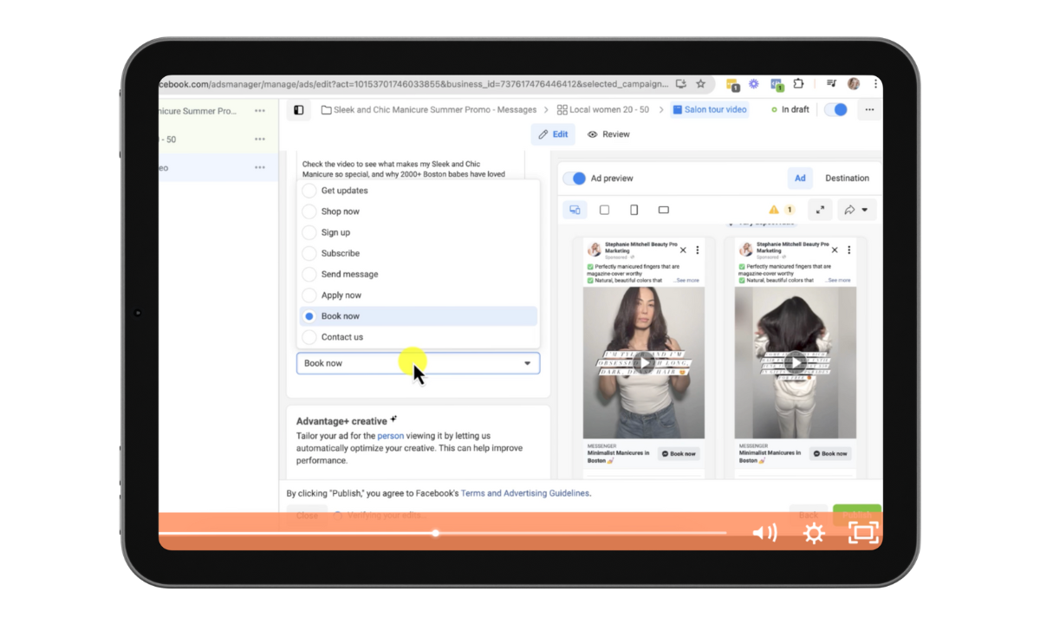Toggle the left sidebar panel icon

(299, 110)
